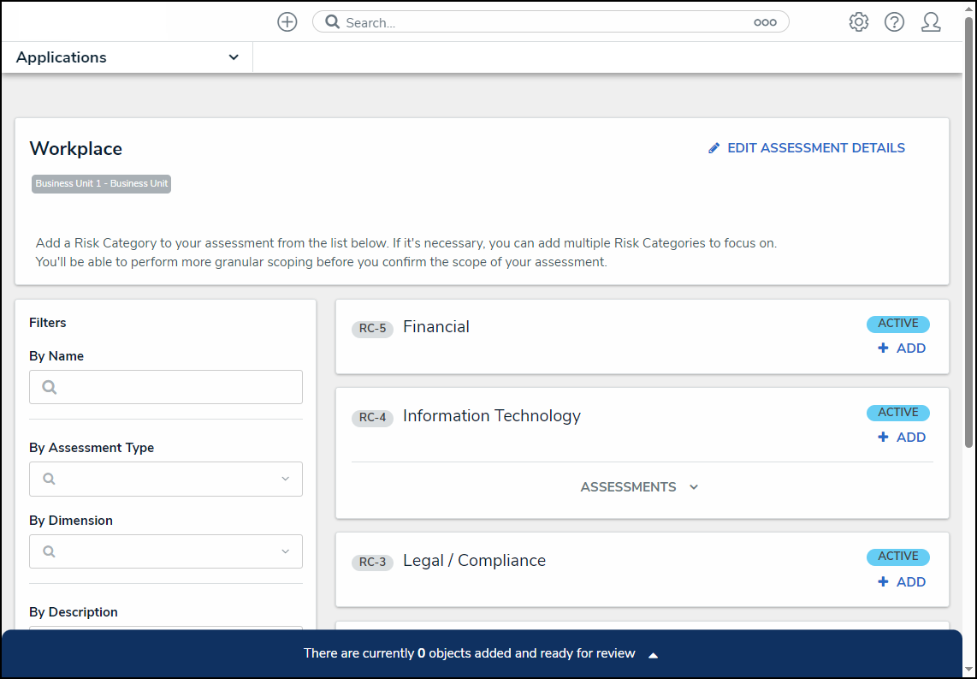This screenshot has height=679, width=977.
Task: Click the pencil icon beside Edit Assessment Details
Action: pos(714,148)
